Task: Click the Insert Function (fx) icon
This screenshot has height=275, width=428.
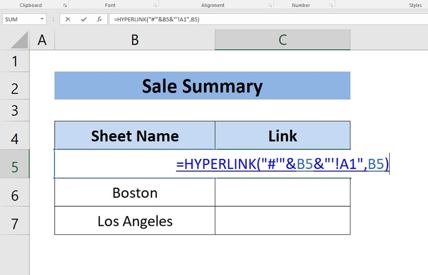Action: 100,19
